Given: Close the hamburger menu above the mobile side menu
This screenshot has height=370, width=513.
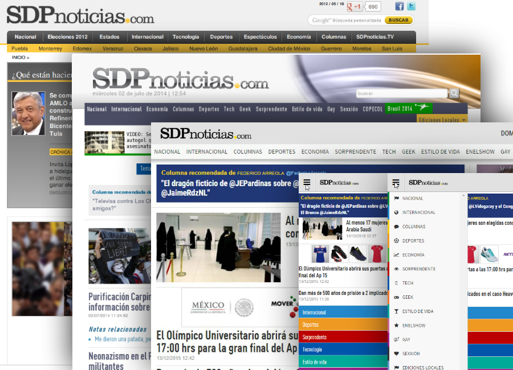Looking at the screenshot, I should coord(396,183).
